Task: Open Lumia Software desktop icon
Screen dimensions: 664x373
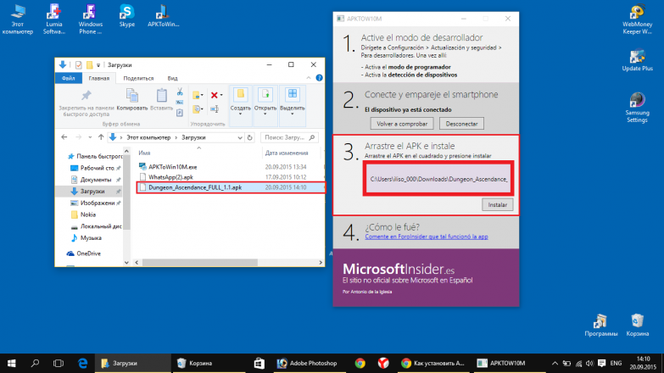Action: [53, 19]
